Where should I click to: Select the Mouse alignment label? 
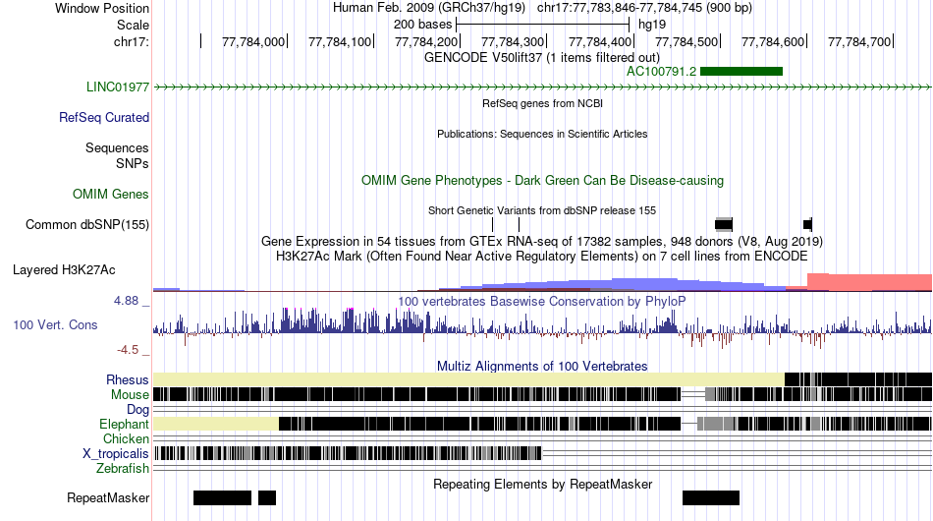tap(130, 395)
